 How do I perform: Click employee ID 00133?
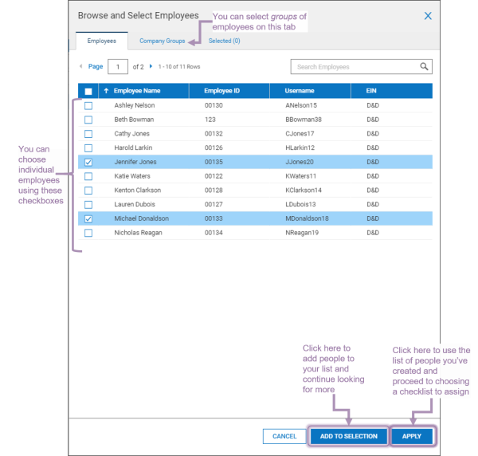coord(214,218)
